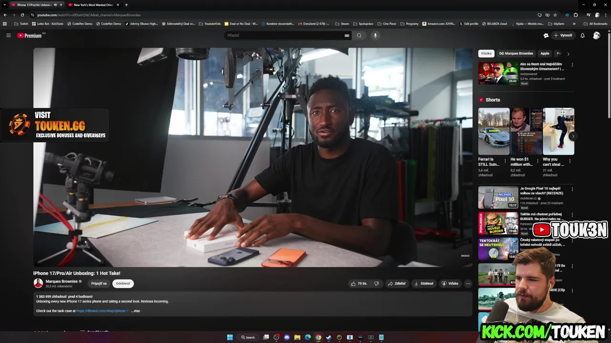Open the Twitch bookmark
611x343 pixels.
[21, 23]
